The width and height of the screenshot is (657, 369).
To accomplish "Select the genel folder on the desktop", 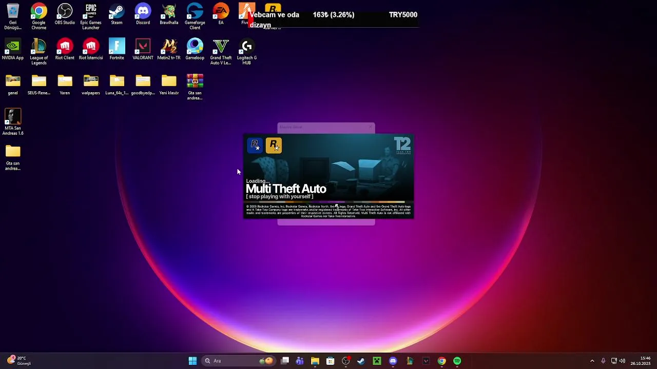I will 13,85.
